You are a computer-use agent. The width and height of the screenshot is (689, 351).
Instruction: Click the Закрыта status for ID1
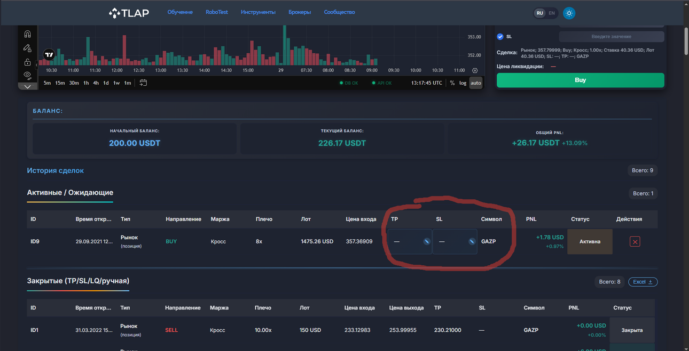pos(632,330)
